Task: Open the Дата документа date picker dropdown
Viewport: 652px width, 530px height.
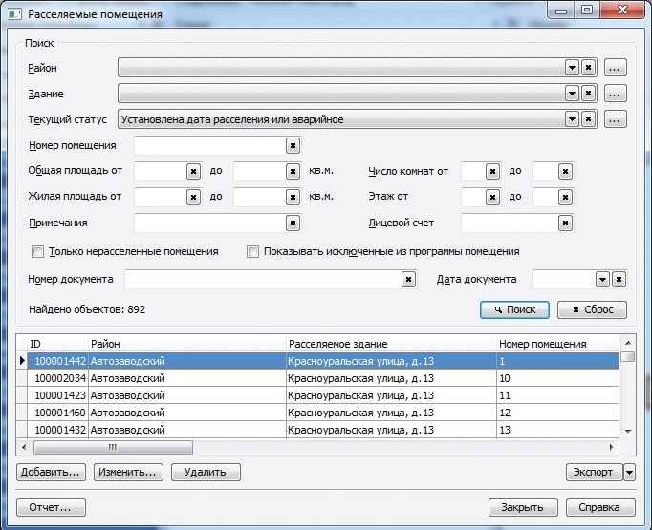Action: tap(602, 279)
